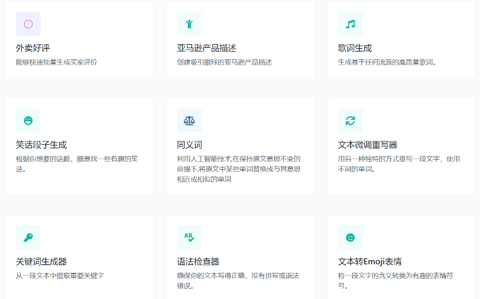The width and height of the screenshot is (480, 299).
Task: Click the dashed circle icon for 外卖好评
Action: (x=28, y=24)
